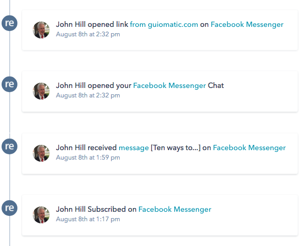
Task: Open Facebook Messenger link in chat-opened event
Action: click(169, 86)
